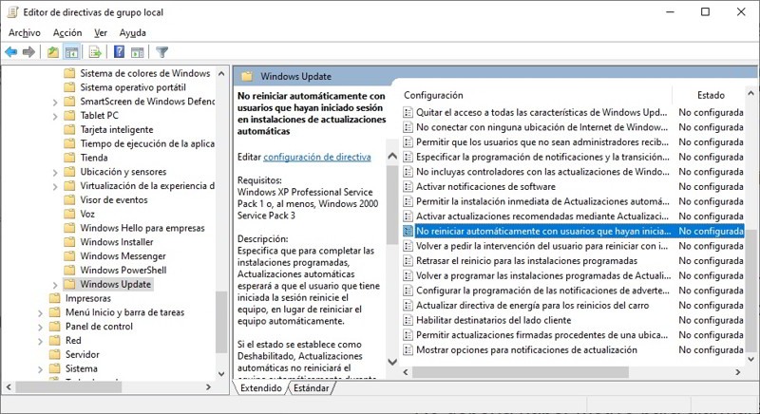
Task: Click the gray Forward arrow in toolbar
Action: pyautogui.click(x=28, y=52)
